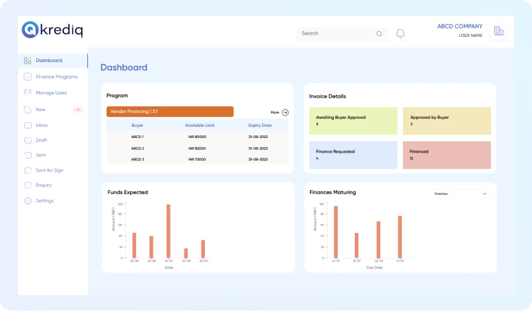Open the Dashboard menu item

49,61
